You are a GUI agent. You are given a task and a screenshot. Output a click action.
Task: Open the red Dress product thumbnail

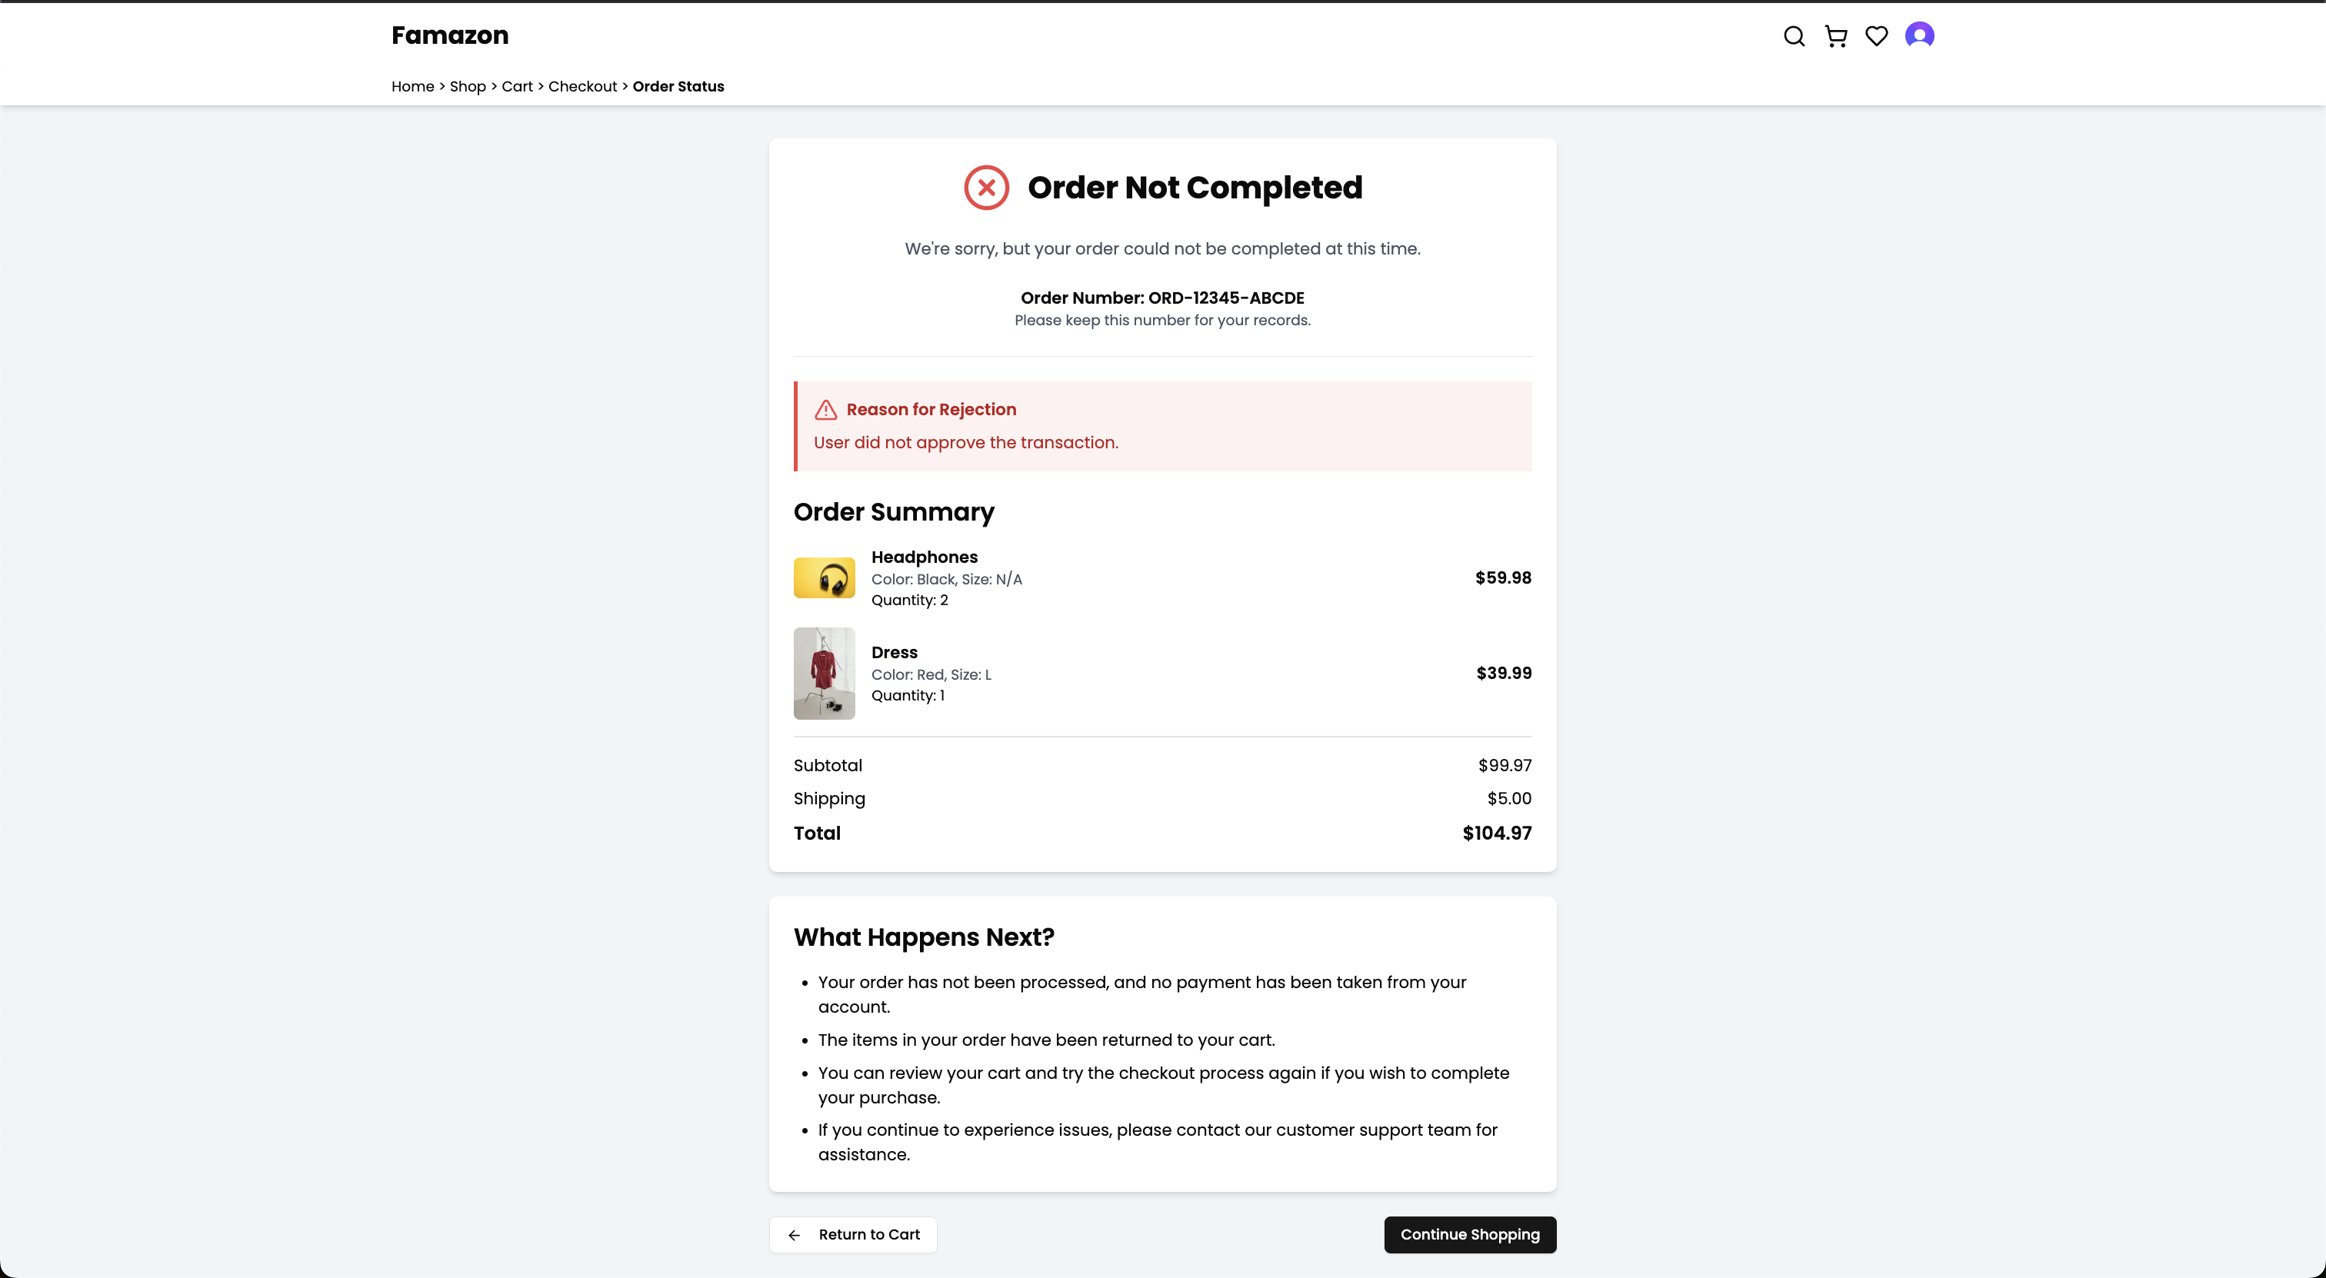coord(825,674)
